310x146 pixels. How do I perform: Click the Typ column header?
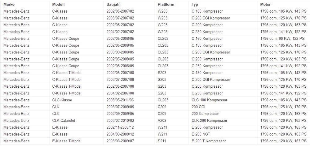[195, 4]
